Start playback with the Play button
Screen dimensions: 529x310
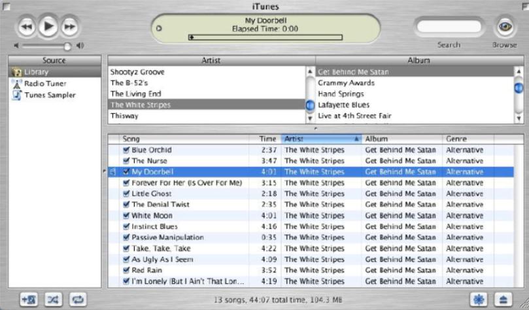[x=48, y=26]
